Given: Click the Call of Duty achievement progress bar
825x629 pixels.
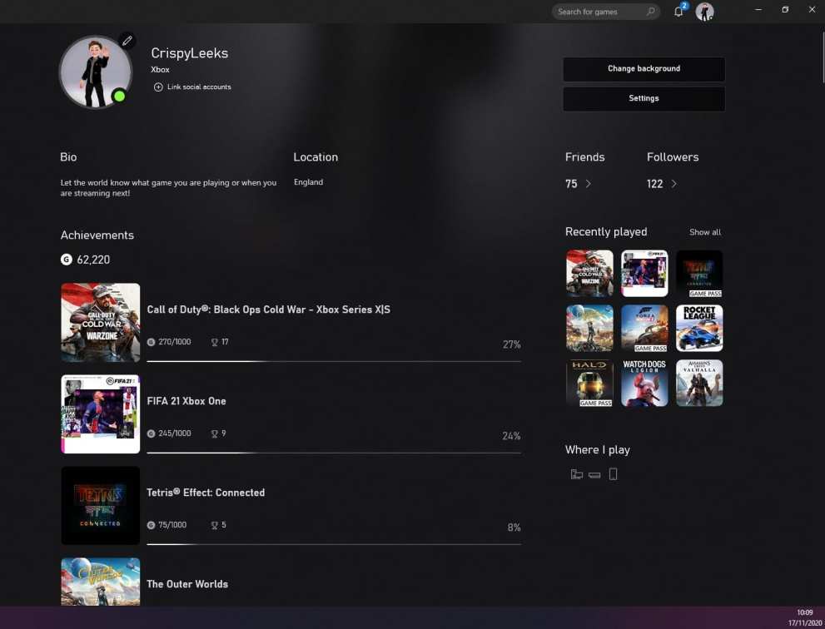Looking at the screenshot, I should click(334, 361).
